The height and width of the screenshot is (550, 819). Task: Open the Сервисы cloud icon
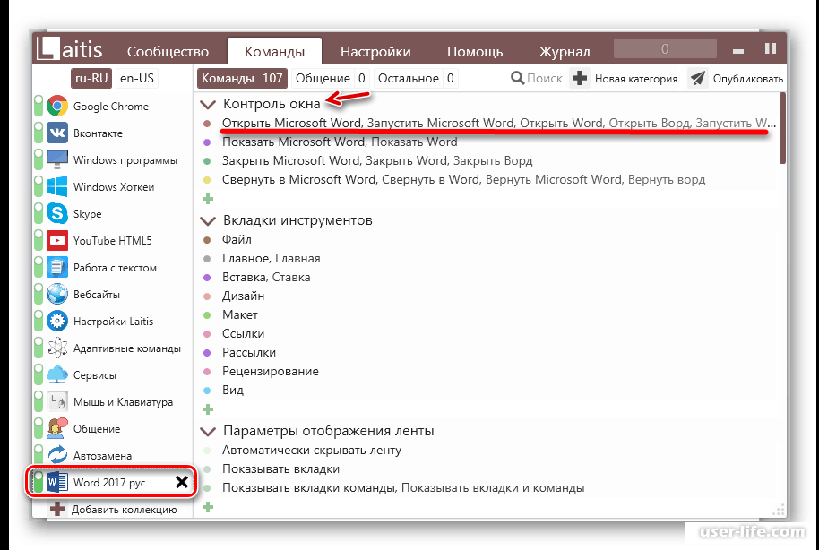(57, 374)
